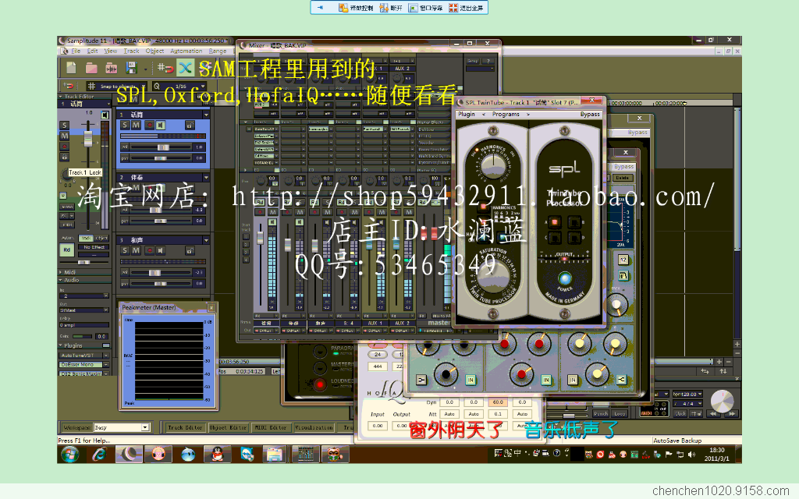
Task: Mute Track 1 using the M button
Action: 136,125
